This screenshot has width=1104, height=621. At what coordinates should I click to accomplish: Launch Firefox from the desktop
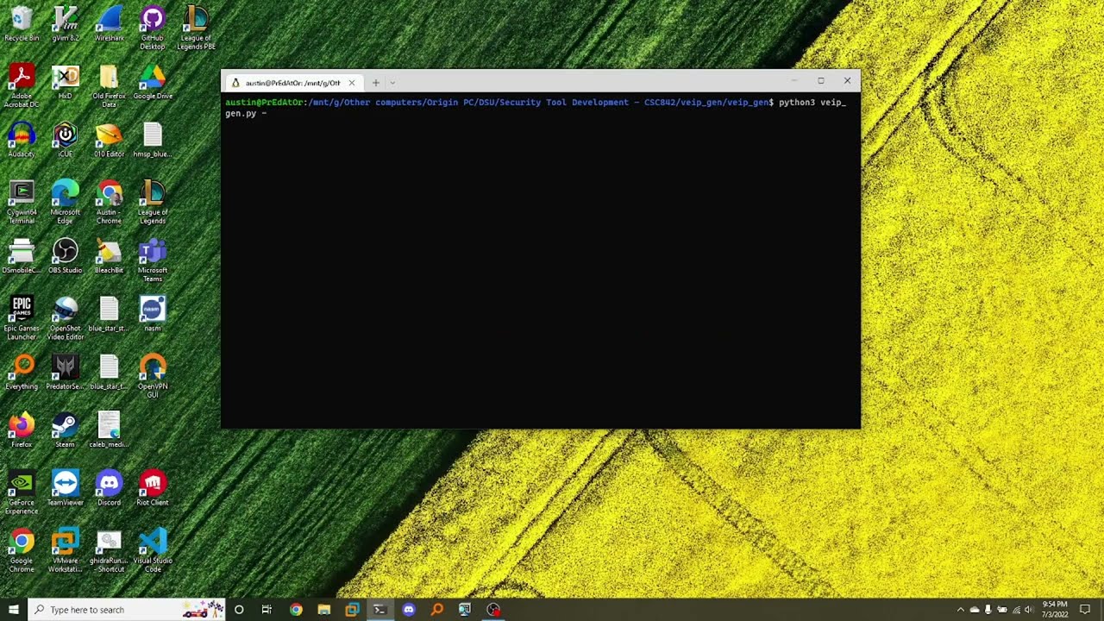22,430
